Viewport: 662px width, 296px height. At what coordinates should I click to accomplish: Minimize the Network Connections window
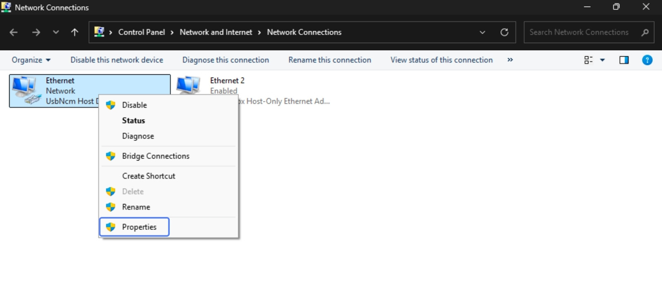587,7
